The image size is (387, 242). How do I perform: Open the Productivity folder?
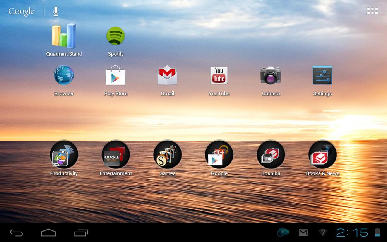[x=64, y=155]
